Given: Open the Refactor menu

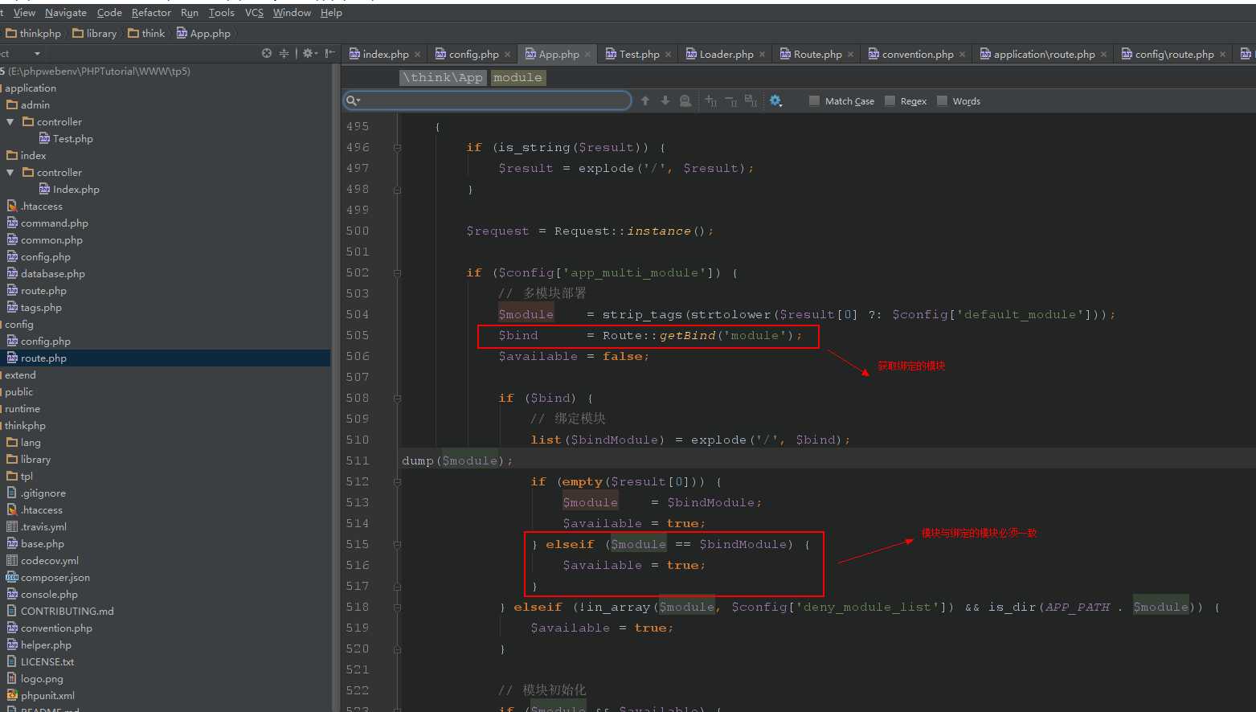Looking at the screenshot, I should point(151,13).
